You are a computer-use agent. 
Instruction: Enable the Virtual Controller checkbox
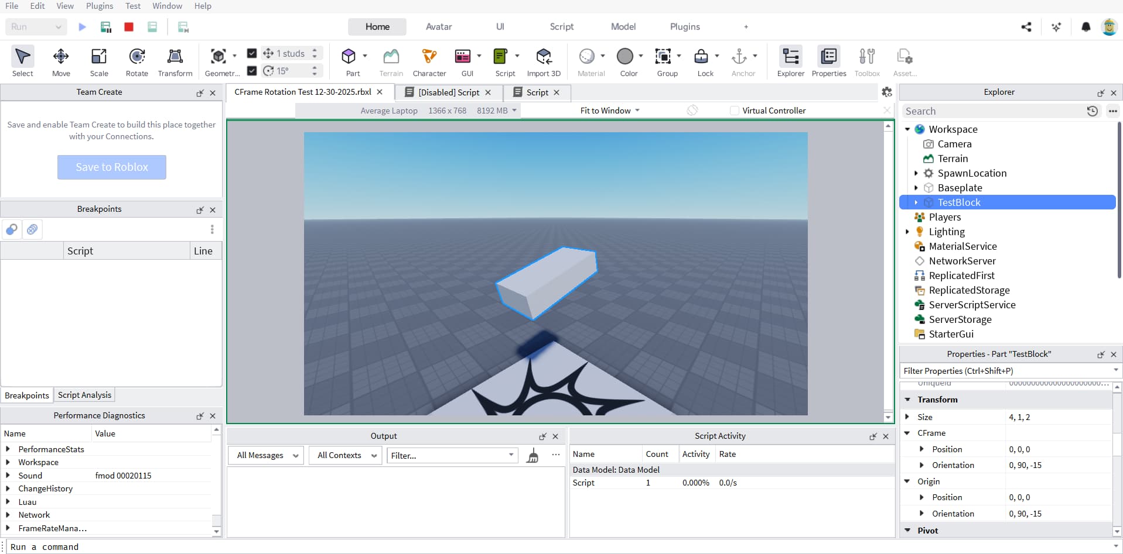click(733, 111)
